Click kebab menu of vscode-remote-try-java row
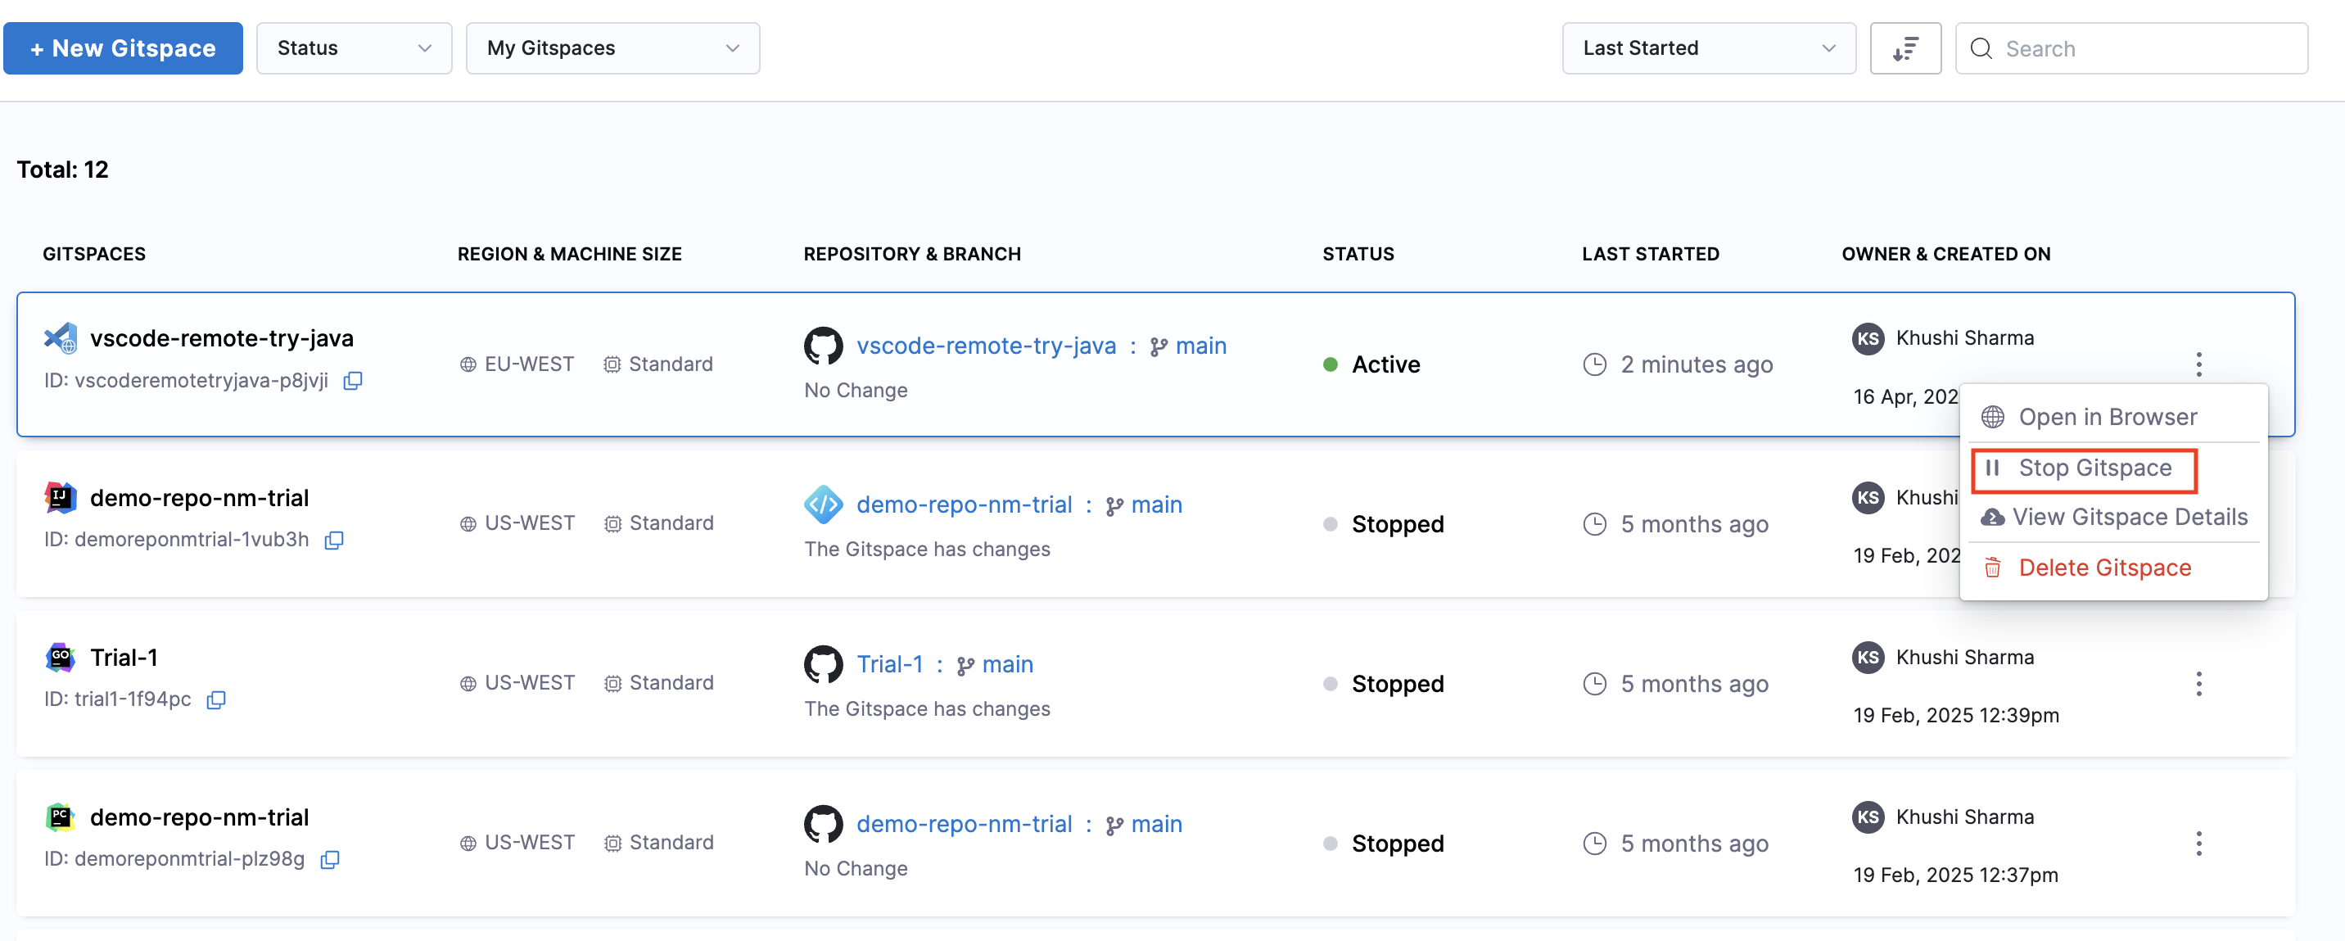This screenshot has height=941, width=2345. pos(2198,364)
